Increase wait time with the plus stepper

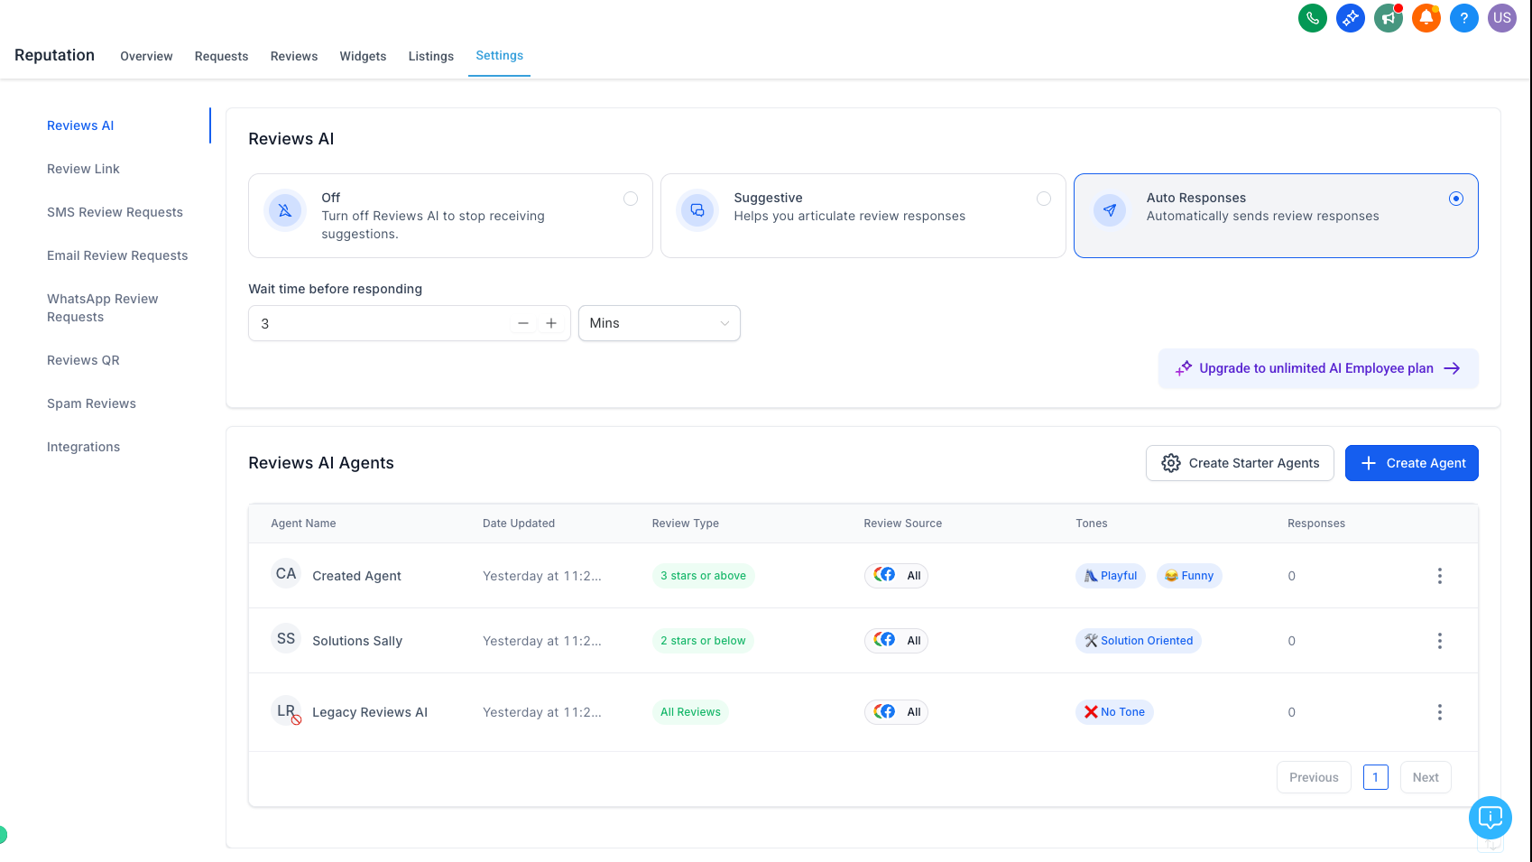(551, 323)
